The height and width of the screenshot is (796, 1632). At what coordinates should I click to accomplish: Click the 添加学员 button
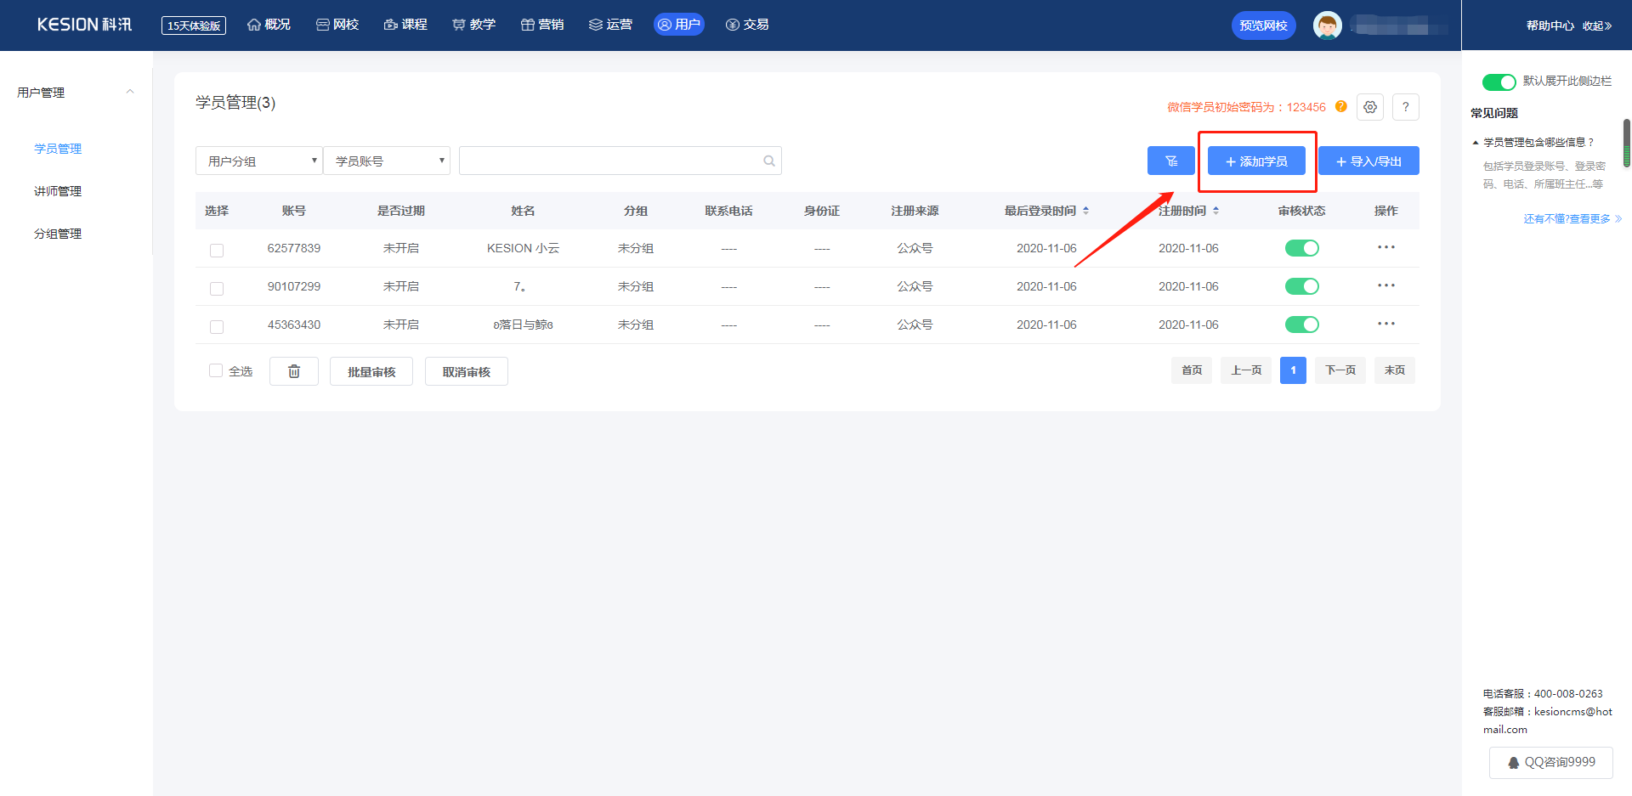pyautogui.click(x=1255, y=161)
